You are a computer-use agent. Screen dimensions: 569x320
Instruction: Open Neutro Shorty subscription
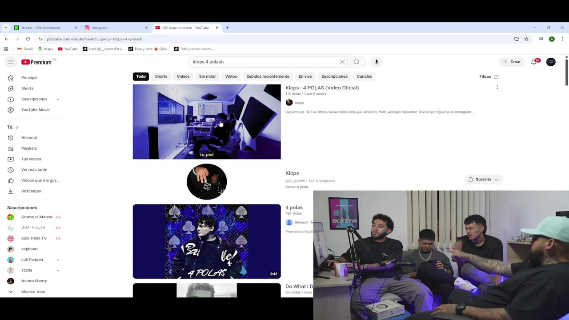click(34, 281)
